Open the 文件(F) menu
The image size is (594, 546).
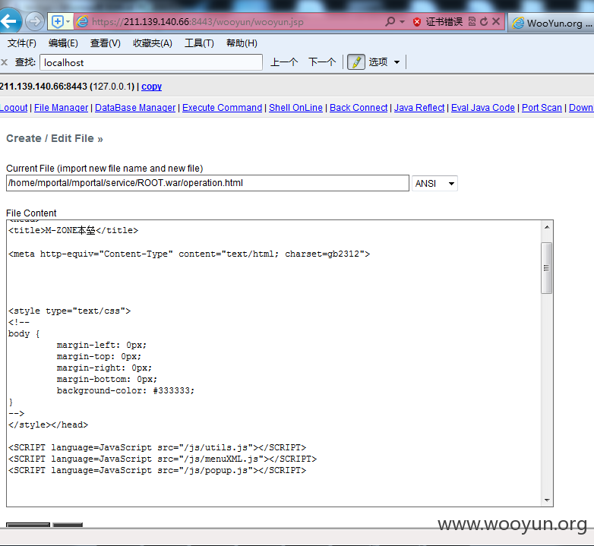[21, 43]
